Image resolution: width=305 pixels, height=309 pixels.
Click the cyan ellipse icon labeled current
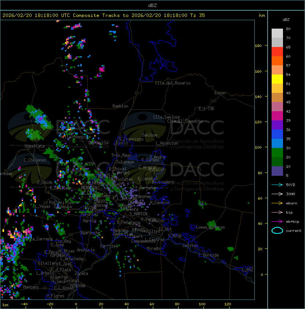tap(277, 230)
